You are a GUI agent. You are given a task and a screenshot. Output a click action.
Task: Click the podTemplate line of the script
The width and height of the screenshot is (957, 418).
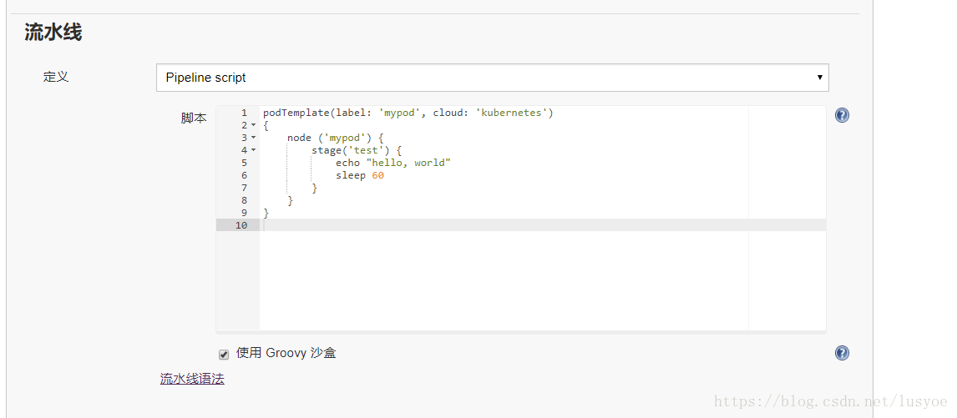(408, 113)
